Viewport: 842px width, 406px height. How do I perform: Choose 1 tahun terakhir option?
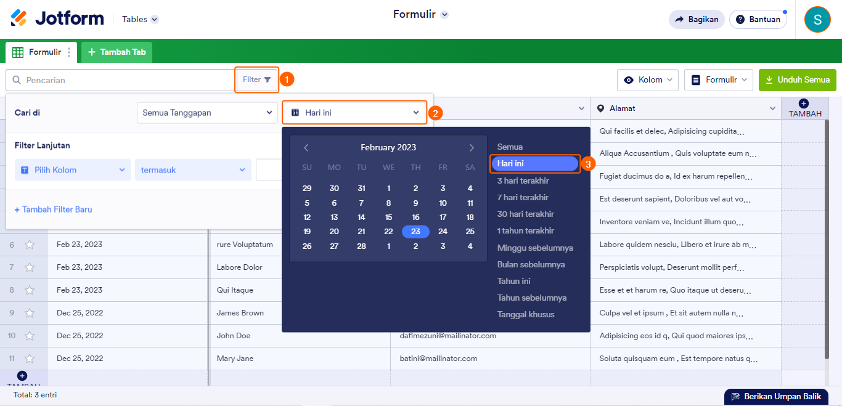526,230
